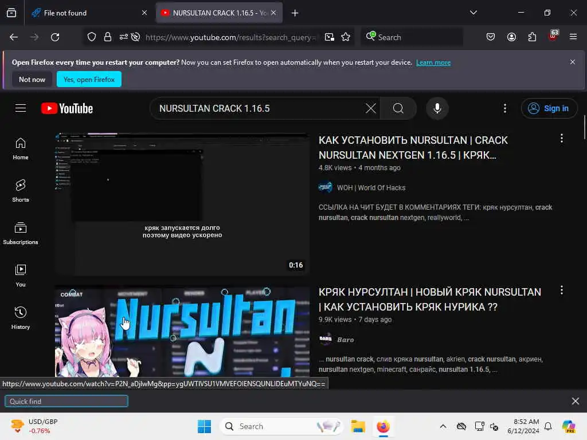This screenshot has width=587, height=440.
Task: Open Firefox account icon
Action: [511, 37]
